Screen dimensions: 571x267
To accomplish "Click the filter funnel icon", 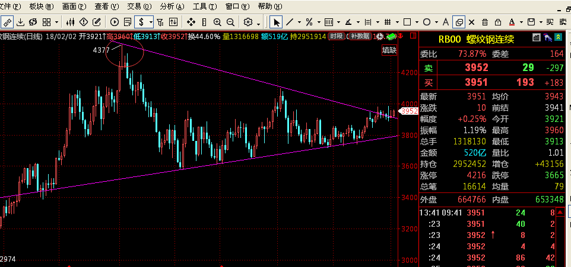I will coord(160,22).
